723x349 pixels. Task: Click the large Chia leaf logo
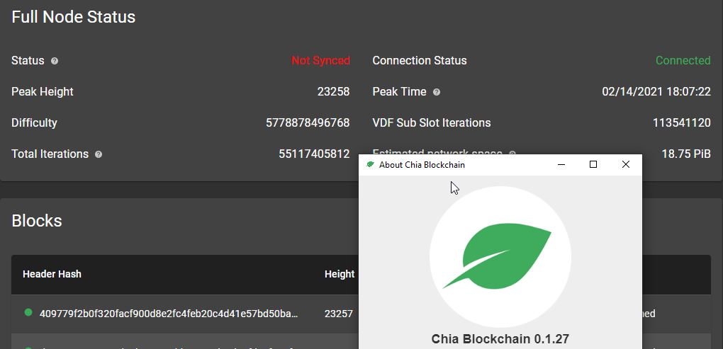click(x=500, y=256)
